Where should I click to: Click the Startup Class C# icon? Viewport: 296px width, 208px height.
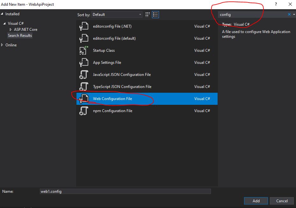(x=83, y=50)
